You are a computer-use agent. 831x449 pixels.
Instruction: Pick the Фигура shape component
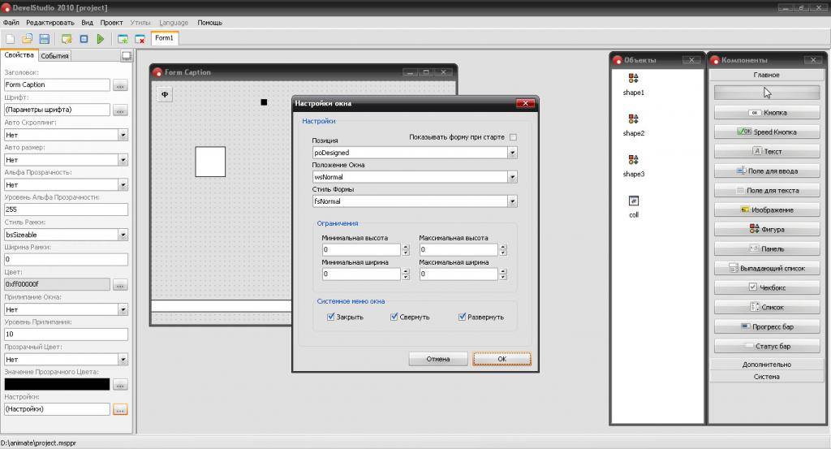(767, 229)
